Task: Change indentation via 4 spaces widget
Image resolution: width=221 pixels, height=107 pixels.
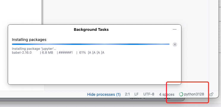Action: [167, 95]
